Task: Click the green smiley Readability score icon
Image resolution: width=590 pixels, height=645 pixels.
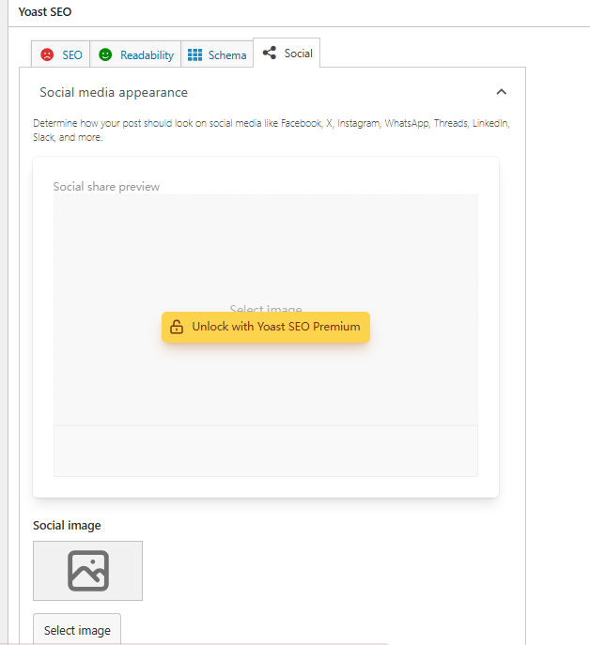Action: (105, 55)
